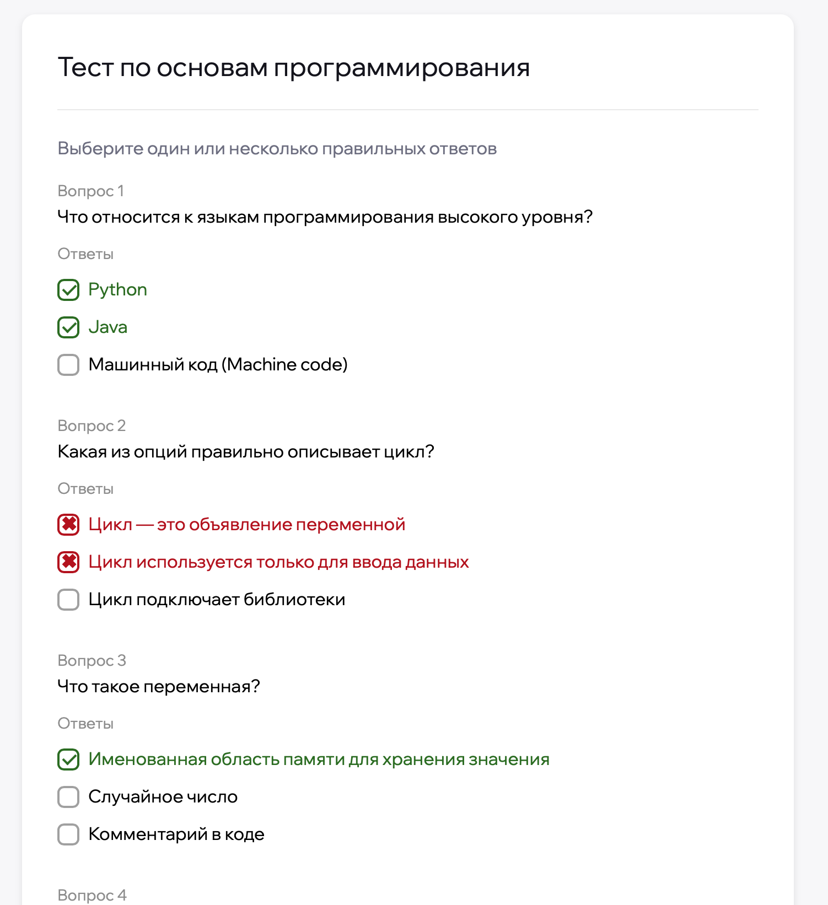Click the instruction "Выберите один или несколько правильных ответов"

pos(277,148)
